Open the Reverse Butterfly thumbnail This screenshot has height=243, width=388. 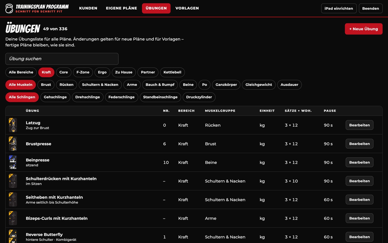(13, 236)
